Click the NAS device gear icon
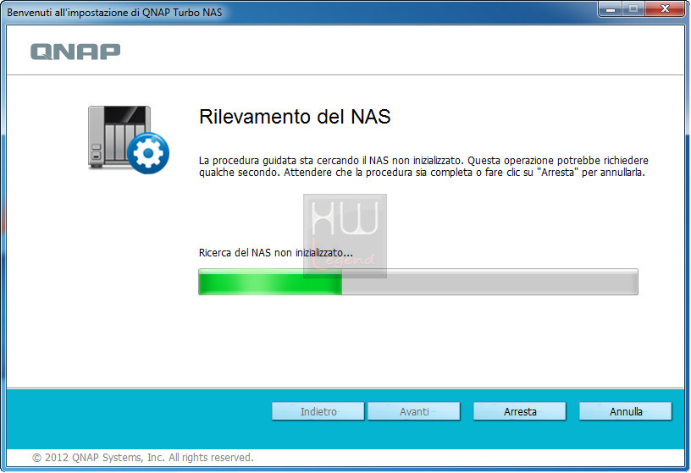The image size is (691, 473). pos(128,140)
